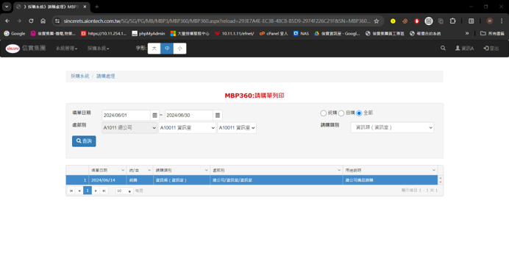Go back to the previous page

pos(7,21)
